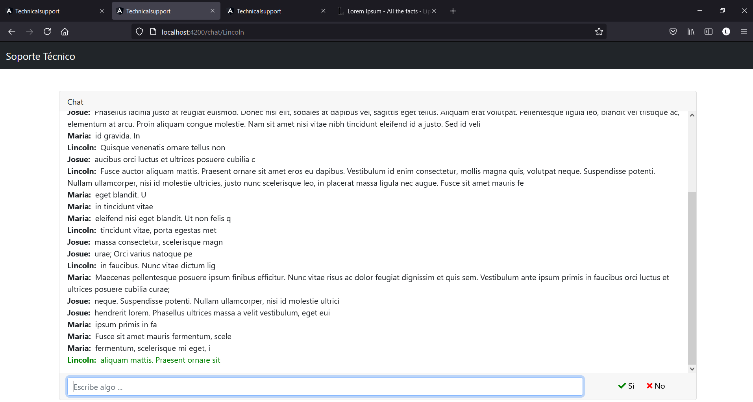
Task: Open a new browser tab
Action: point(453,11)
